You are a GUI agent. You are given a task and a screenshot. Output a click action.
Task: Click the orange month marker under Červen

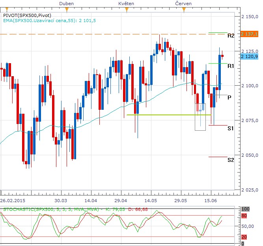pyautogui.click(x=184, y=10)
